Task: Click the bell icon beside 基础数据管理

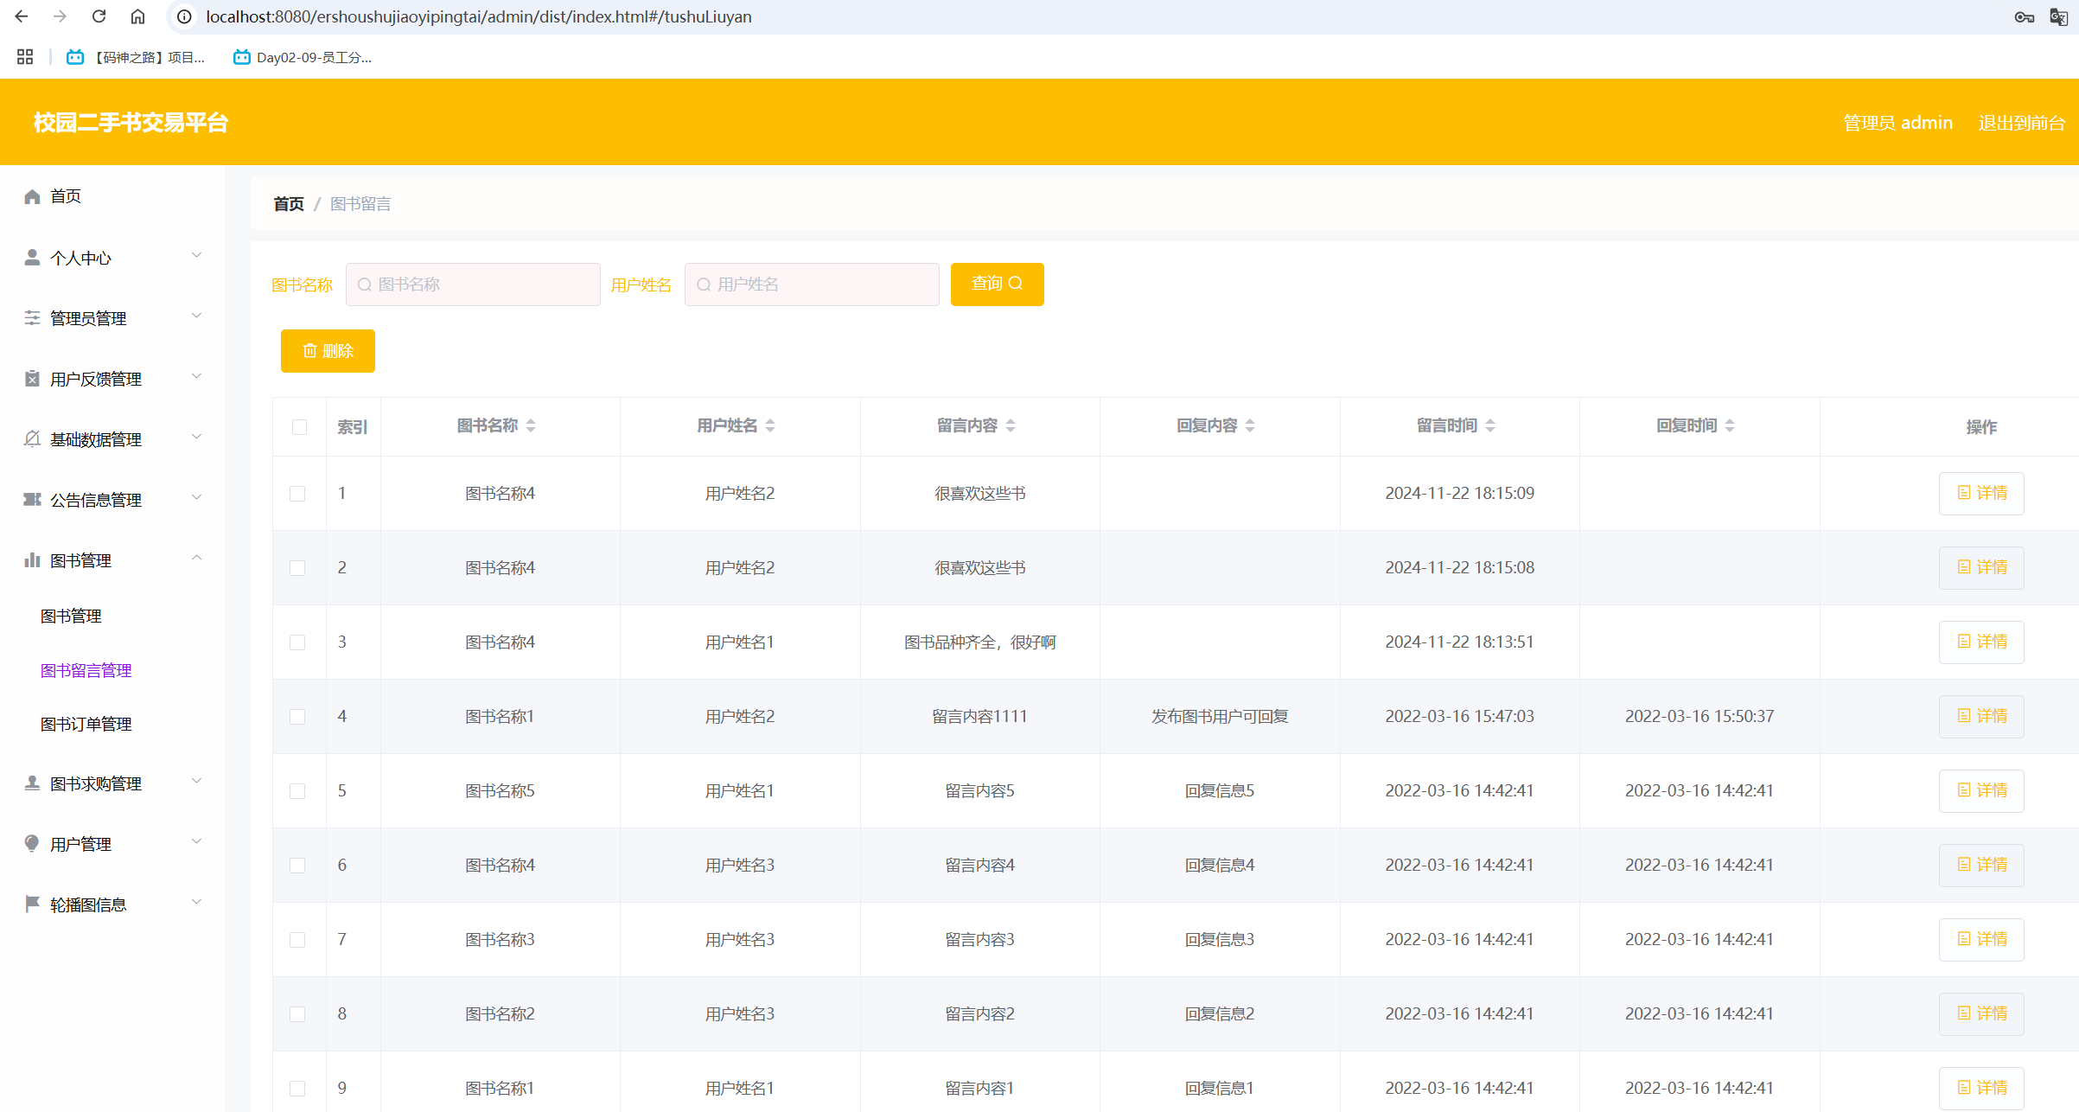Action: tap(32, 439)
